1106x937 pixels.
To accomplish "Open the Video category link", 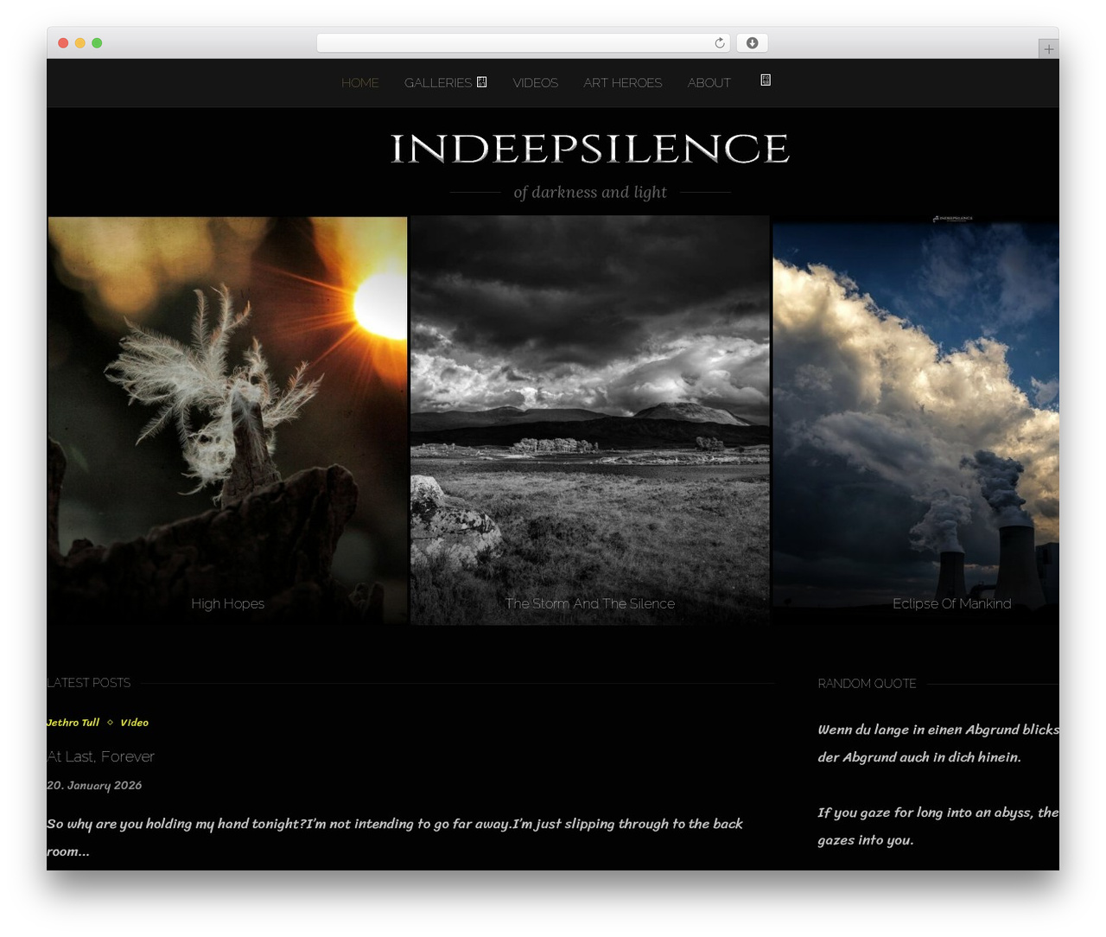I will click(134, 723).
